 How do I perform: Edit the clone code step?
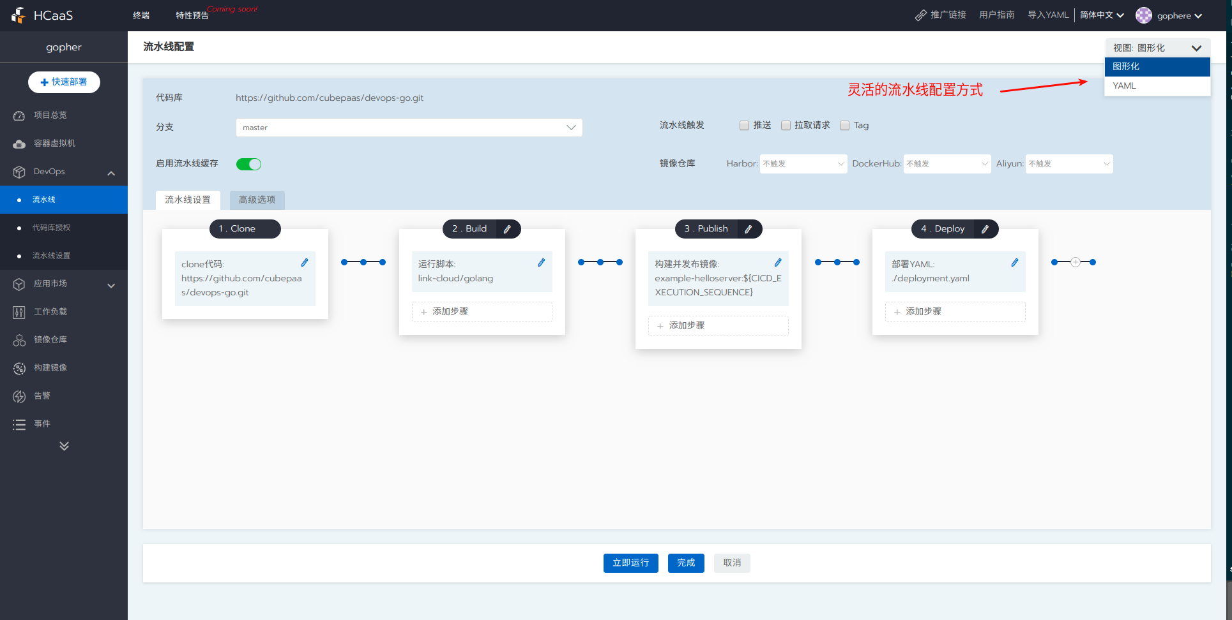coord(305,263)
